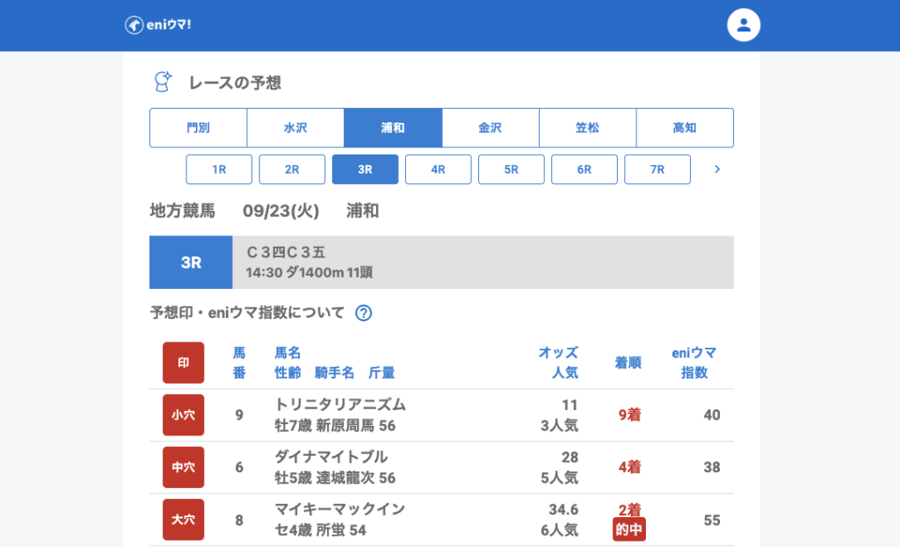900x547 pixels.
Task: Click the 的中 hit badge
Action: [629, 529]
